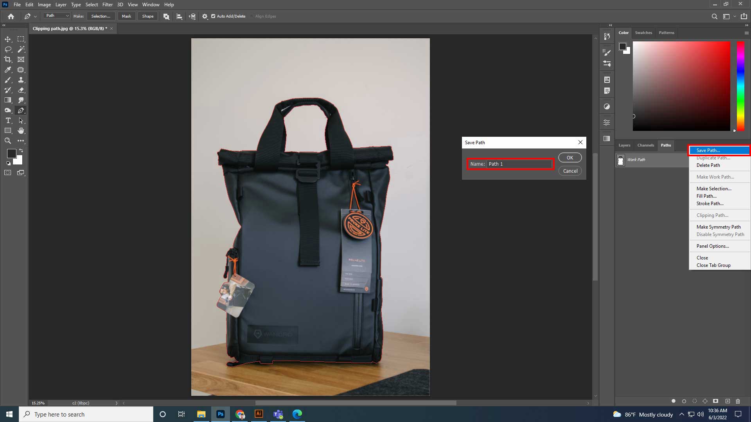Select the Zoom tool
751x422 pixels.
7,141
